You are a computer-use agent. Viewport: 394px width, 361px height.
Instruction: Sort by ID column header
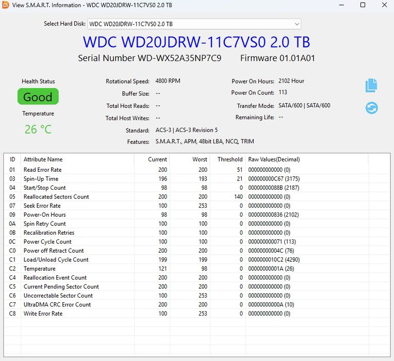tap(12, 159)
